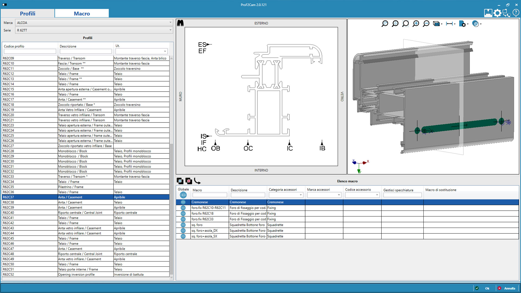Screen dimensions: 521x293
Task: Click the zoom out magnifier icon
Action: point(426,24)
